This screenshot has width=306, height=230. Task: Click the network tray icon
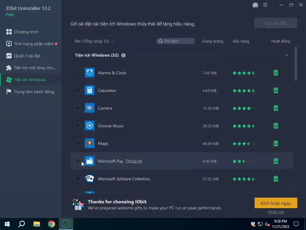pos(260,224)
